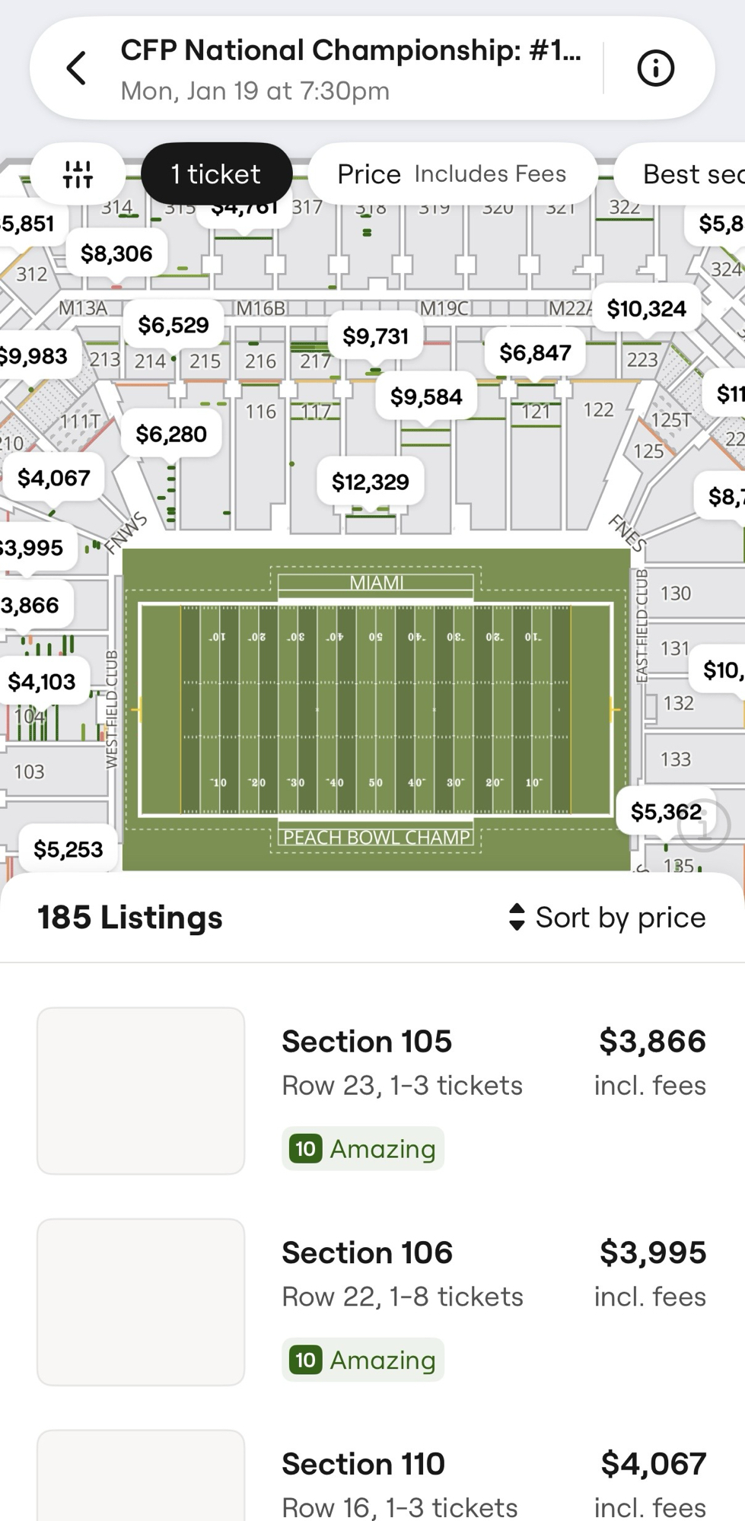Select the $8,306 price bubble
Screen dimensions: 745x1521
(116, 253)
